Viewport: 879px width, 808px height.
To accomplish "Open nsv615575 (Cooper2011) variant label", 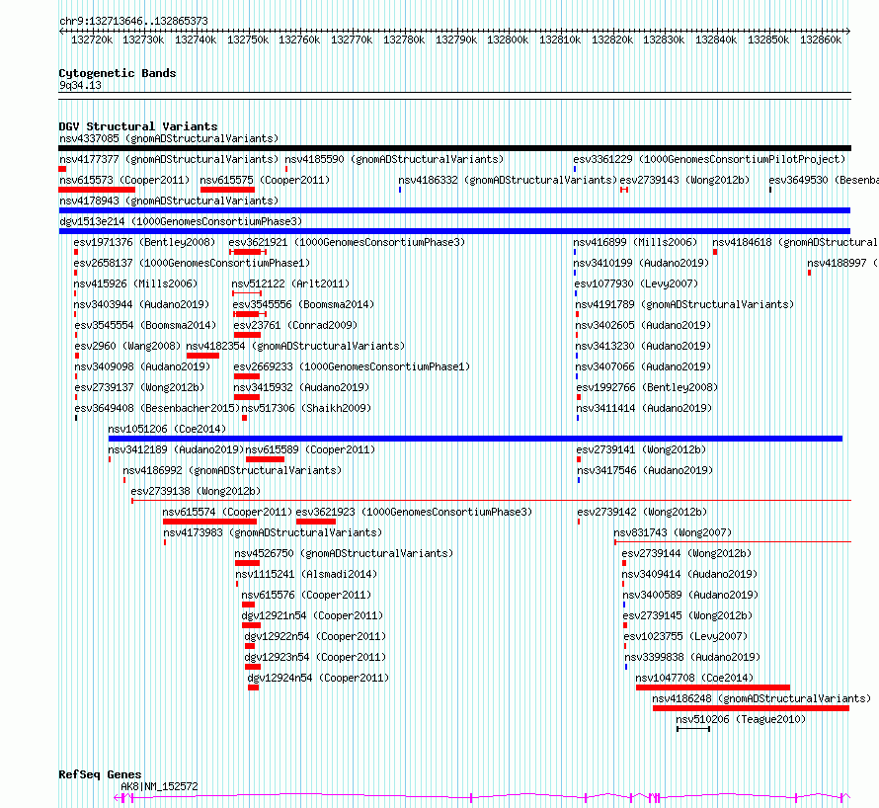I will (265, 180).
